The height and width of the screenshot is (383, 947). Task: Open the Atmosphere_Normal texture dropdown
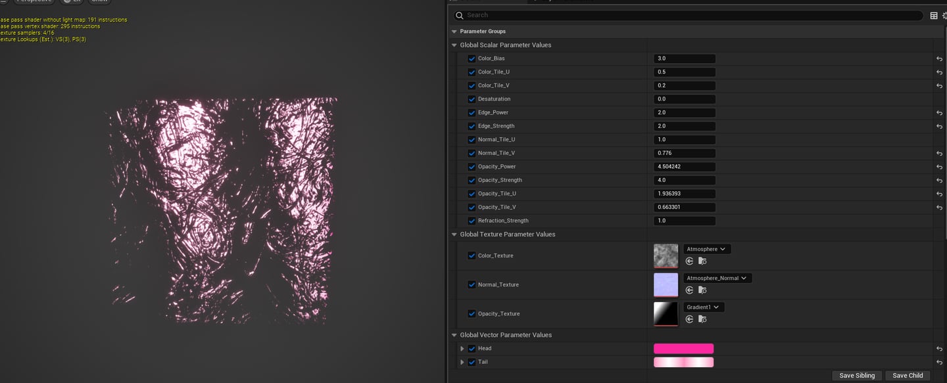click(x=717, y=278)
